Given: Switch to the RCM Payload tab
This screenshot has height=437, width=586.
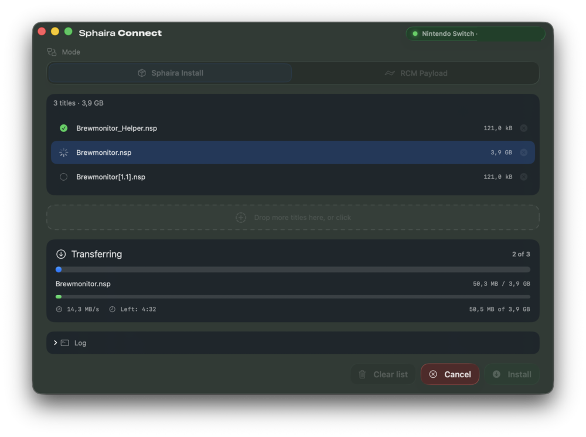Looking at the screenshot, I should [x=415, y=73].
